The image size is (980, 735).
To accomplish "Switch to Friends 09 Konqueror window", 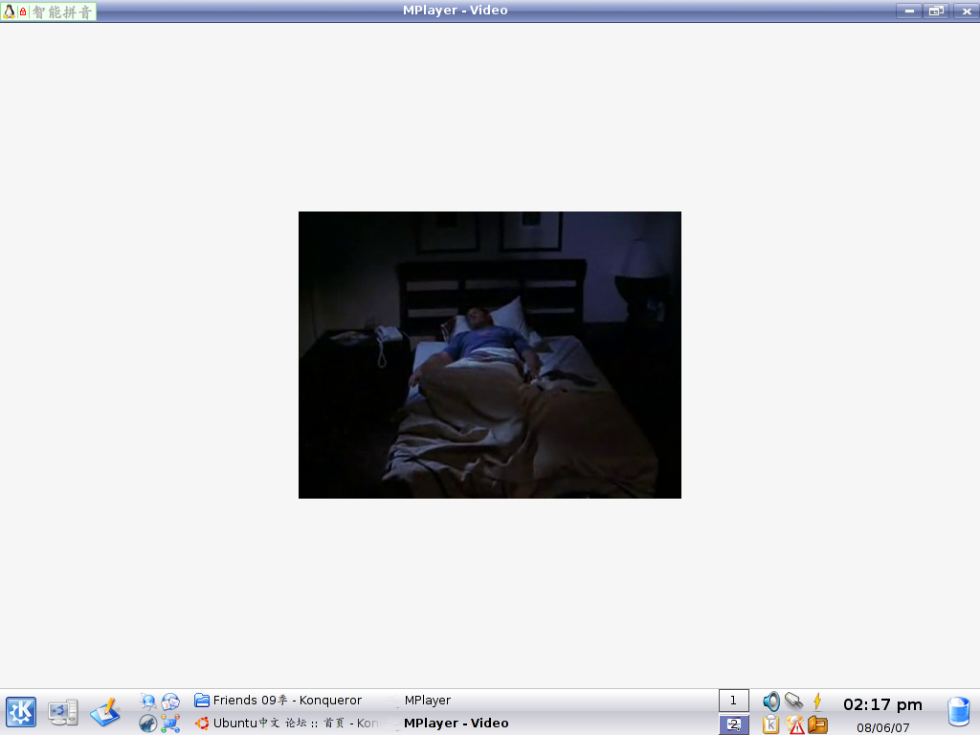I will 278,700.
